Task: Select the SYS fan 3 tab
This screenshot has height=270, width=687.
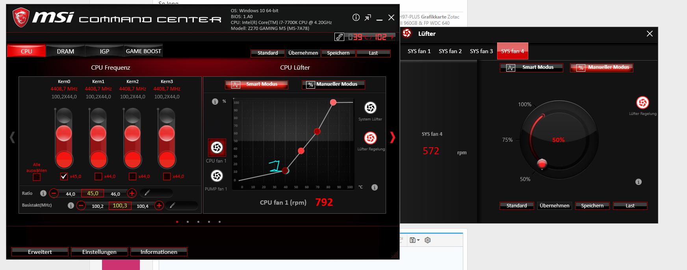Action: (481, 51)
